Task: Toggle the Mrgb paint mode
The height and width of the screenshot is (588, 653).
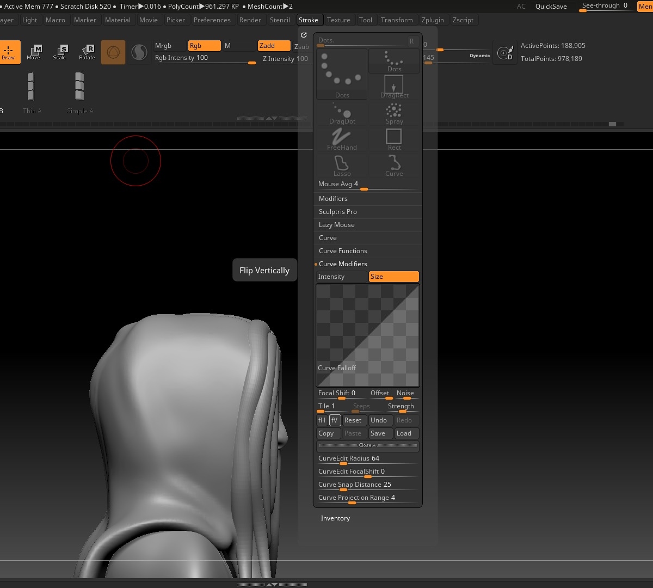Action: tap(169, 46)
